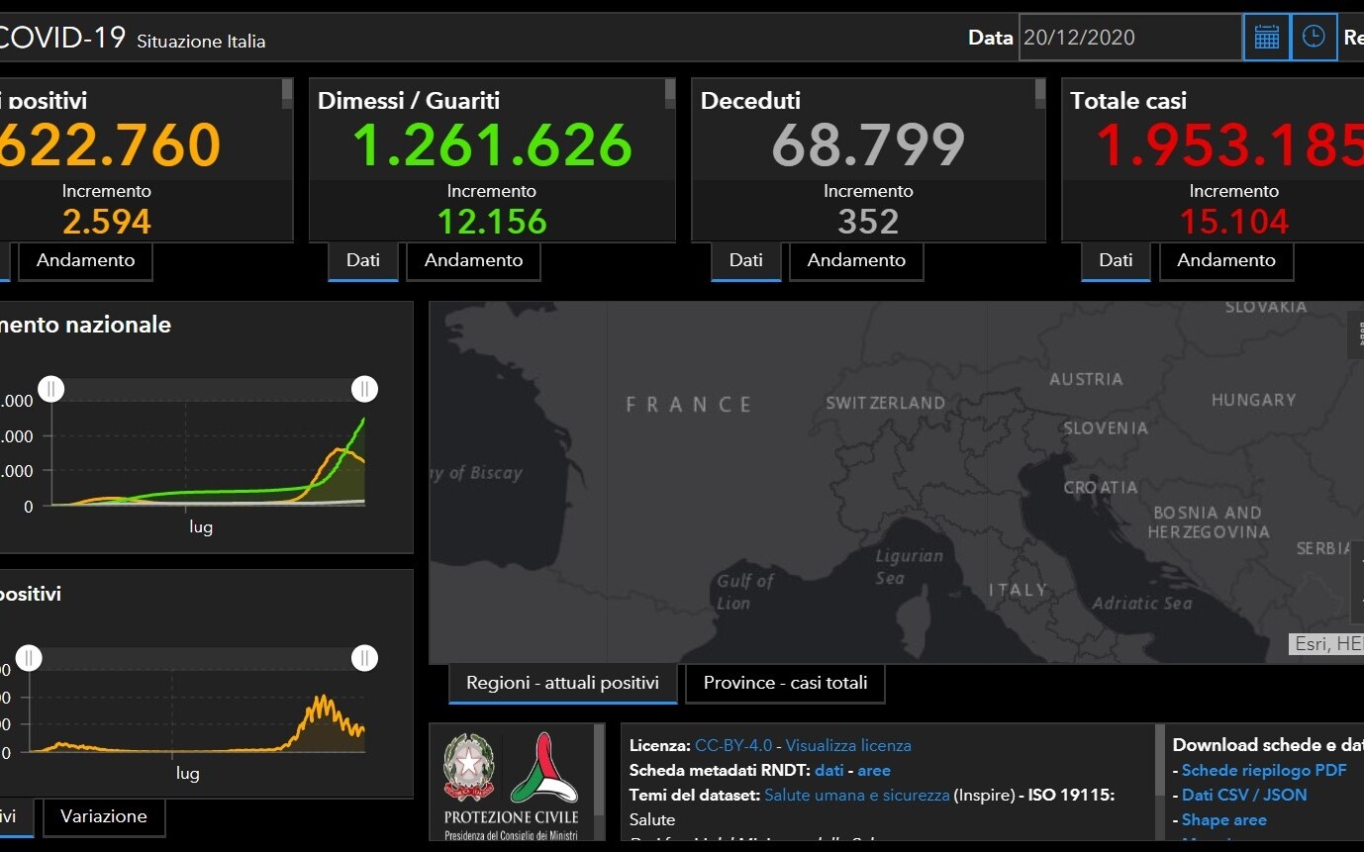Image resolution: width=1364 pixels, height=852 pixels.
Task: Click the Italian Republic emblem logo
Action: click(x=468, y=769)
